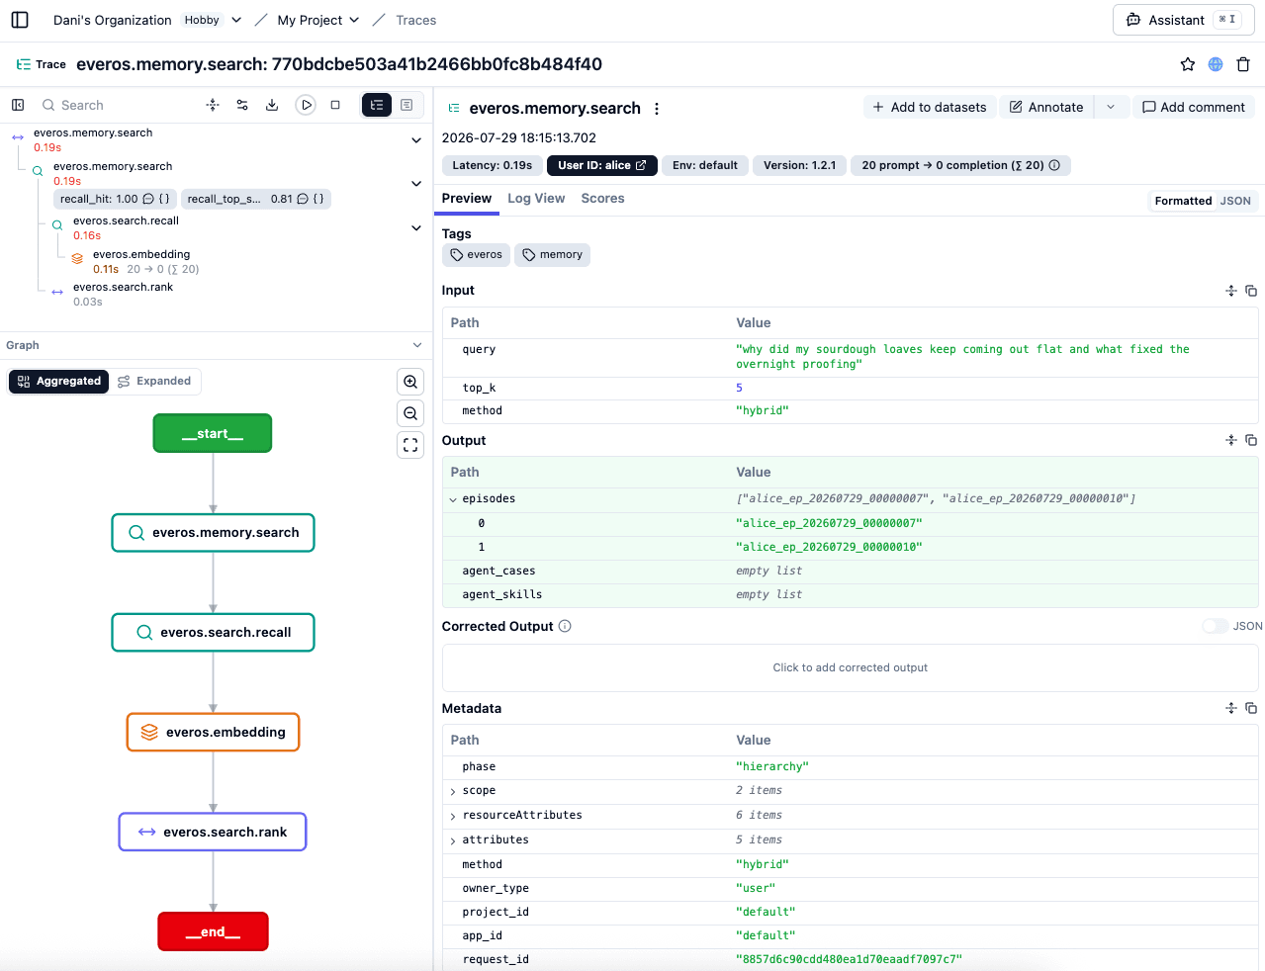
Task: Switch preview to JSON view
Action: (x=1235, y=201)
